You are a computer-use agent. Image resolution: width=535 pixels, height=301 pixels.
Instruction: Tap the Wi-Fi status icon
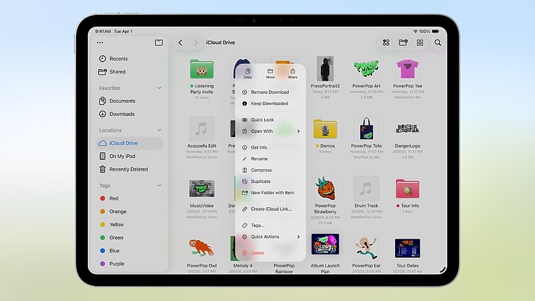click(x=415, y=32)
